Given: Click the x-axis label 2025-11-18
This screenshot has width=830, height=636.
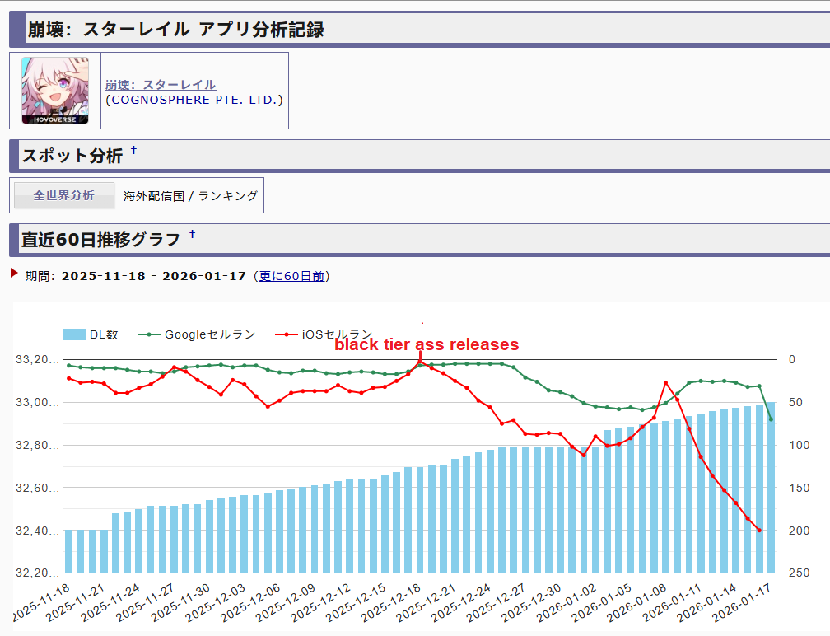Looking at the screenshot, I should pyautogui.click(x=41, y=602).
